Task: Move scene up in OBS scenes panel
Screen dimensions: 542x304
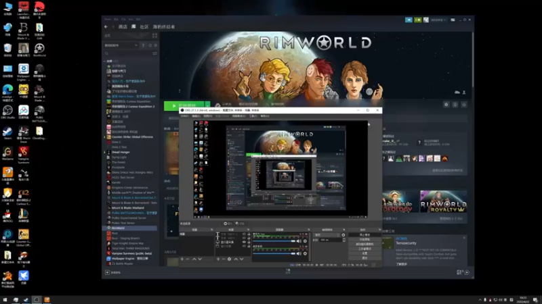Action: (194, 259)
